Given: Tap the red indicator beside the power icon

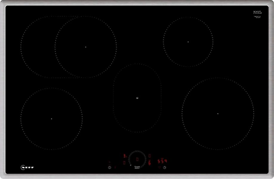Looking at the screenshot, I should [x=115, y=168].
